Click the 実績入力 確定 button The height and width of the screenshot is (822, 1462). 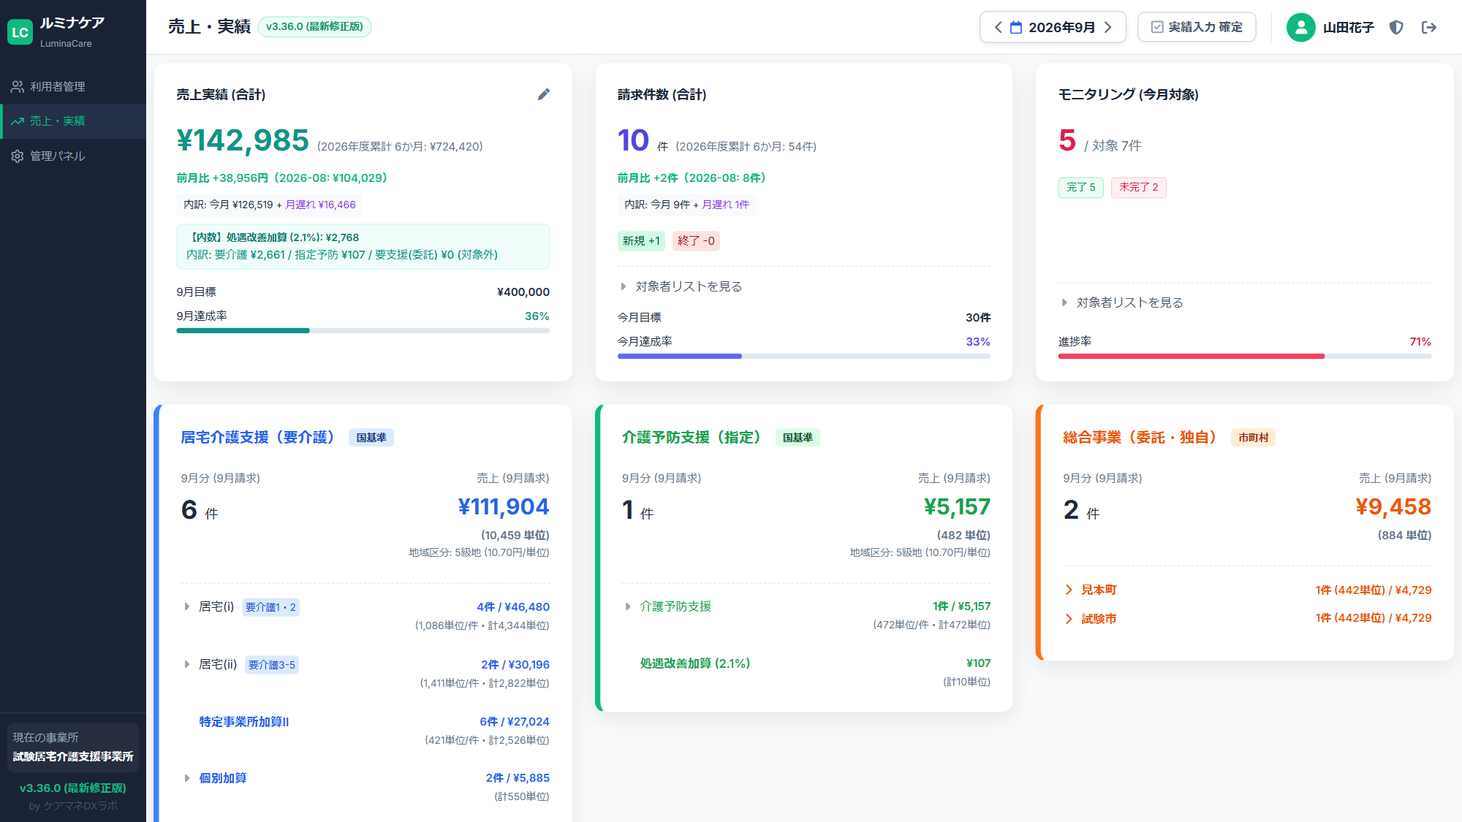click(1197, 27)
